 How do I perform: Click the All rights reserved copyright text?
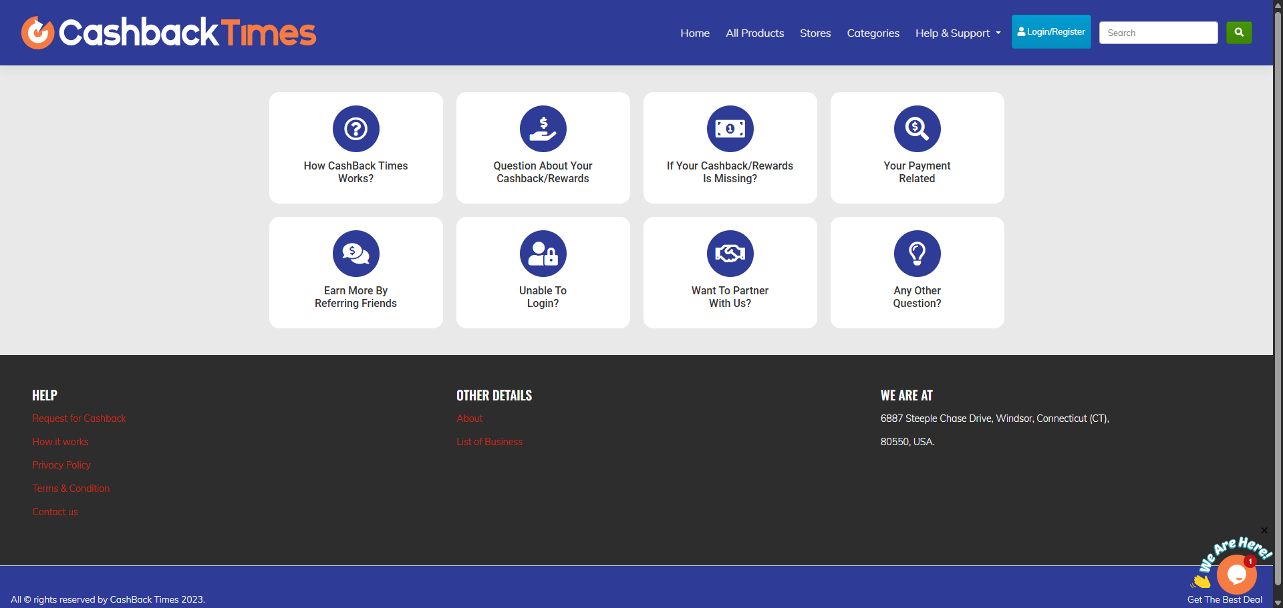pos(108,599)
